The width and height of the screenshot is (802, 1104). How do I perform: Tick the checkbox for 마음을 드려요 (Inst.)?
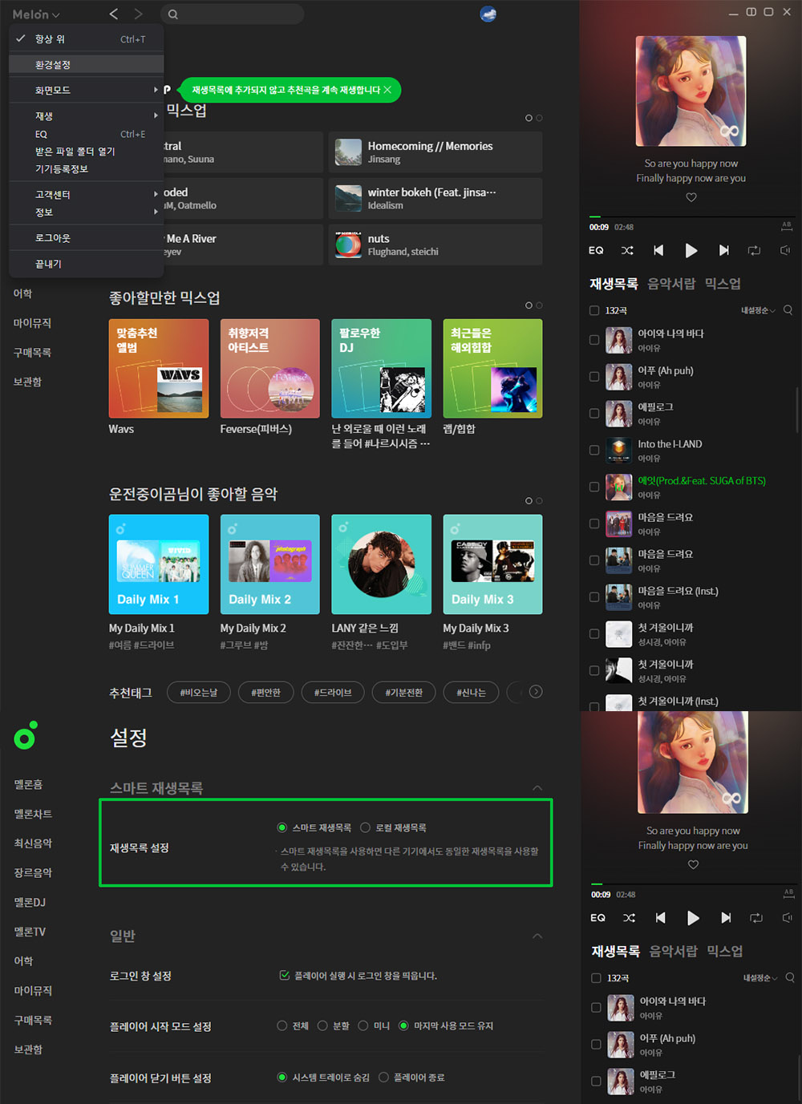click(594, 597)
